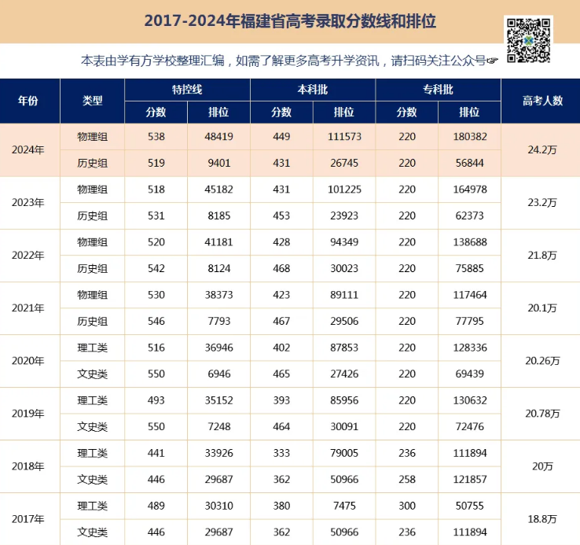Click the 理工类 type cell in the 2019年 row

tap(93, 400)
